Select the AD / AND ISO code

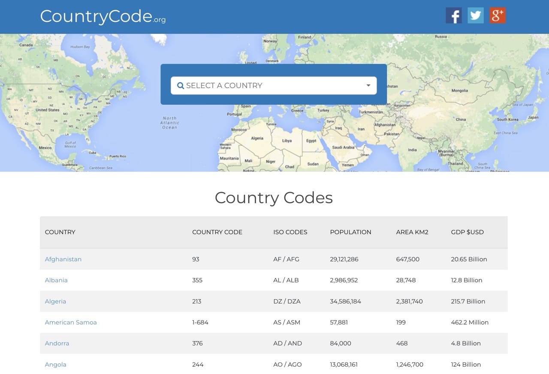pos(287,343)
